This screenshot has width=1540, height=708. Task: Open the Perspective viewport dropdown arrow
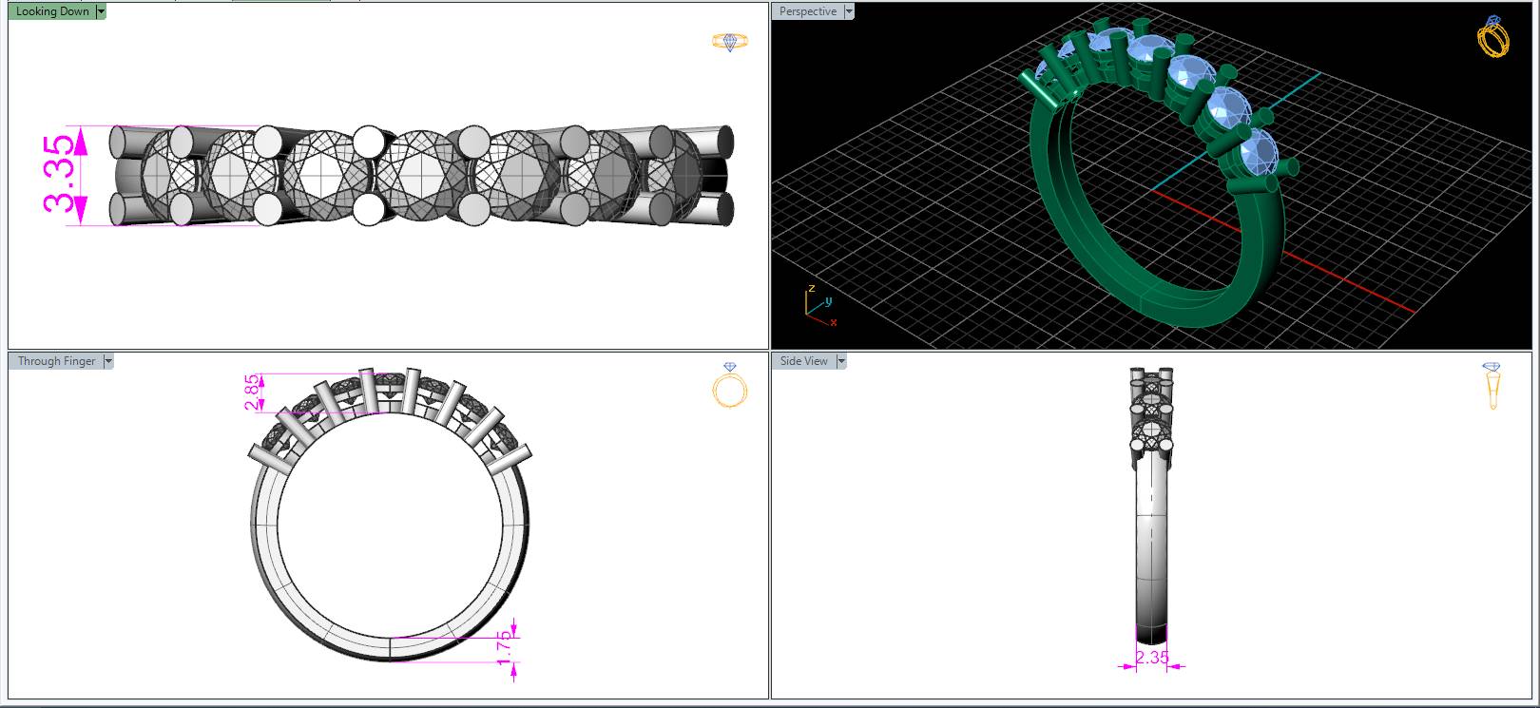[x=850, y=11]
